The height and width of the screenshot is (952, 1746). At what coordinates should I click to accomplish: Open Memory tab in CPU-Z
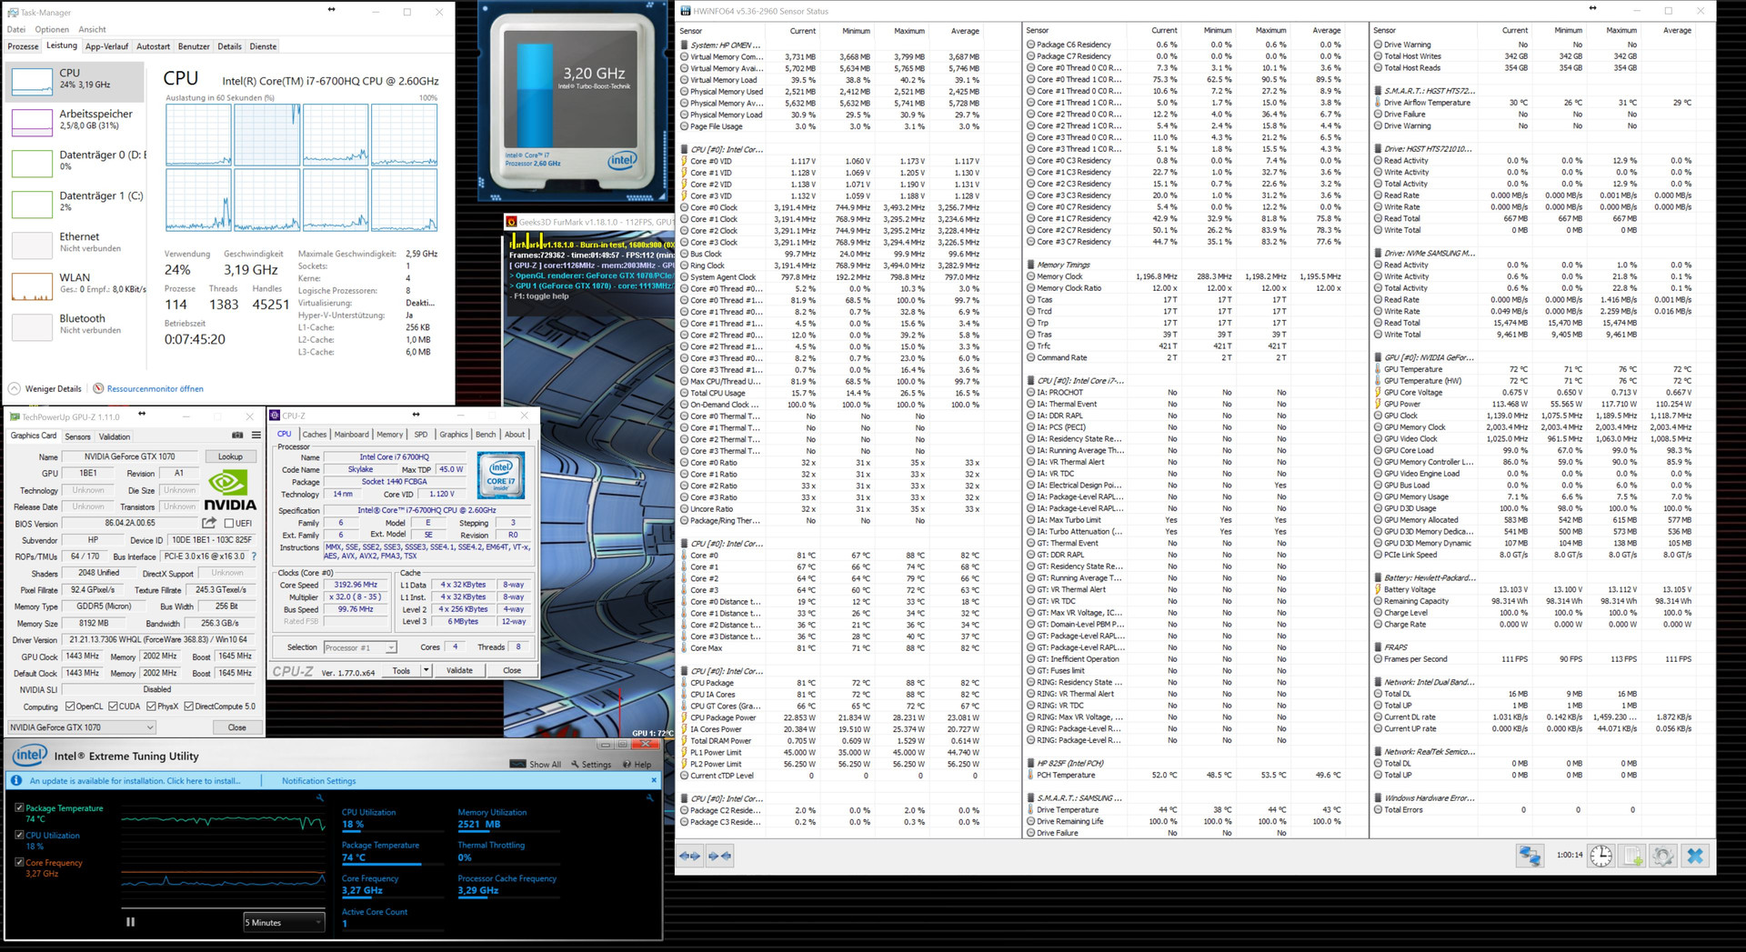point(390,434)
